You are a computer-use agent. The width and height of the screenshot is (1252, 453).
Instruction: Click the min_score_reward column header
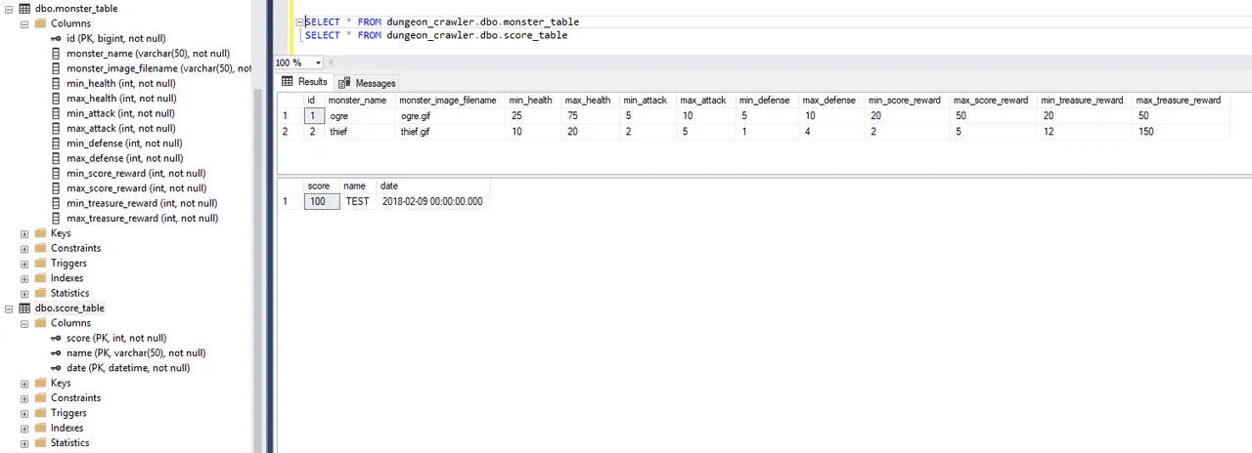point(907,101)
